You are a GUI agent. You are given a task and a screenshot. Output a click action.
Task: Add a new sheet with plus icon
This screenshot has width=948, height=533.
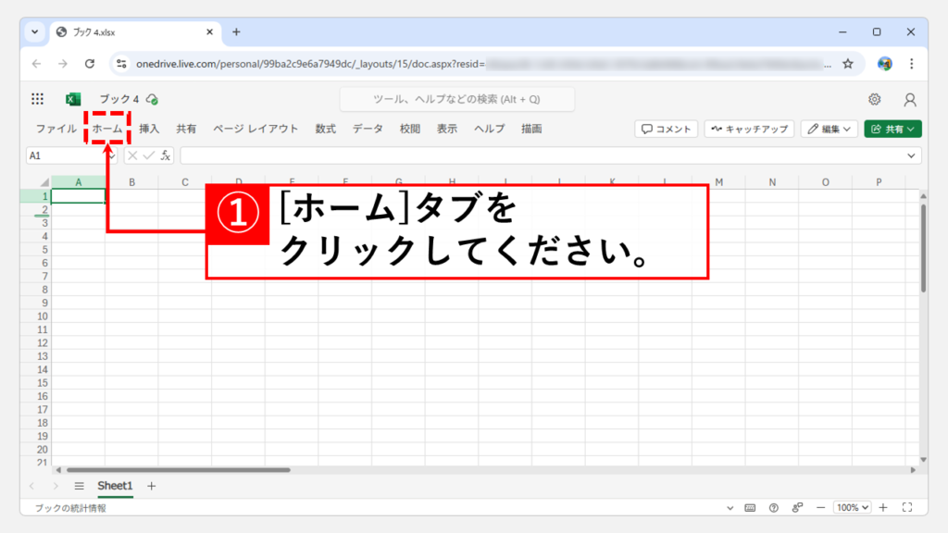click(x=152, y=486)
